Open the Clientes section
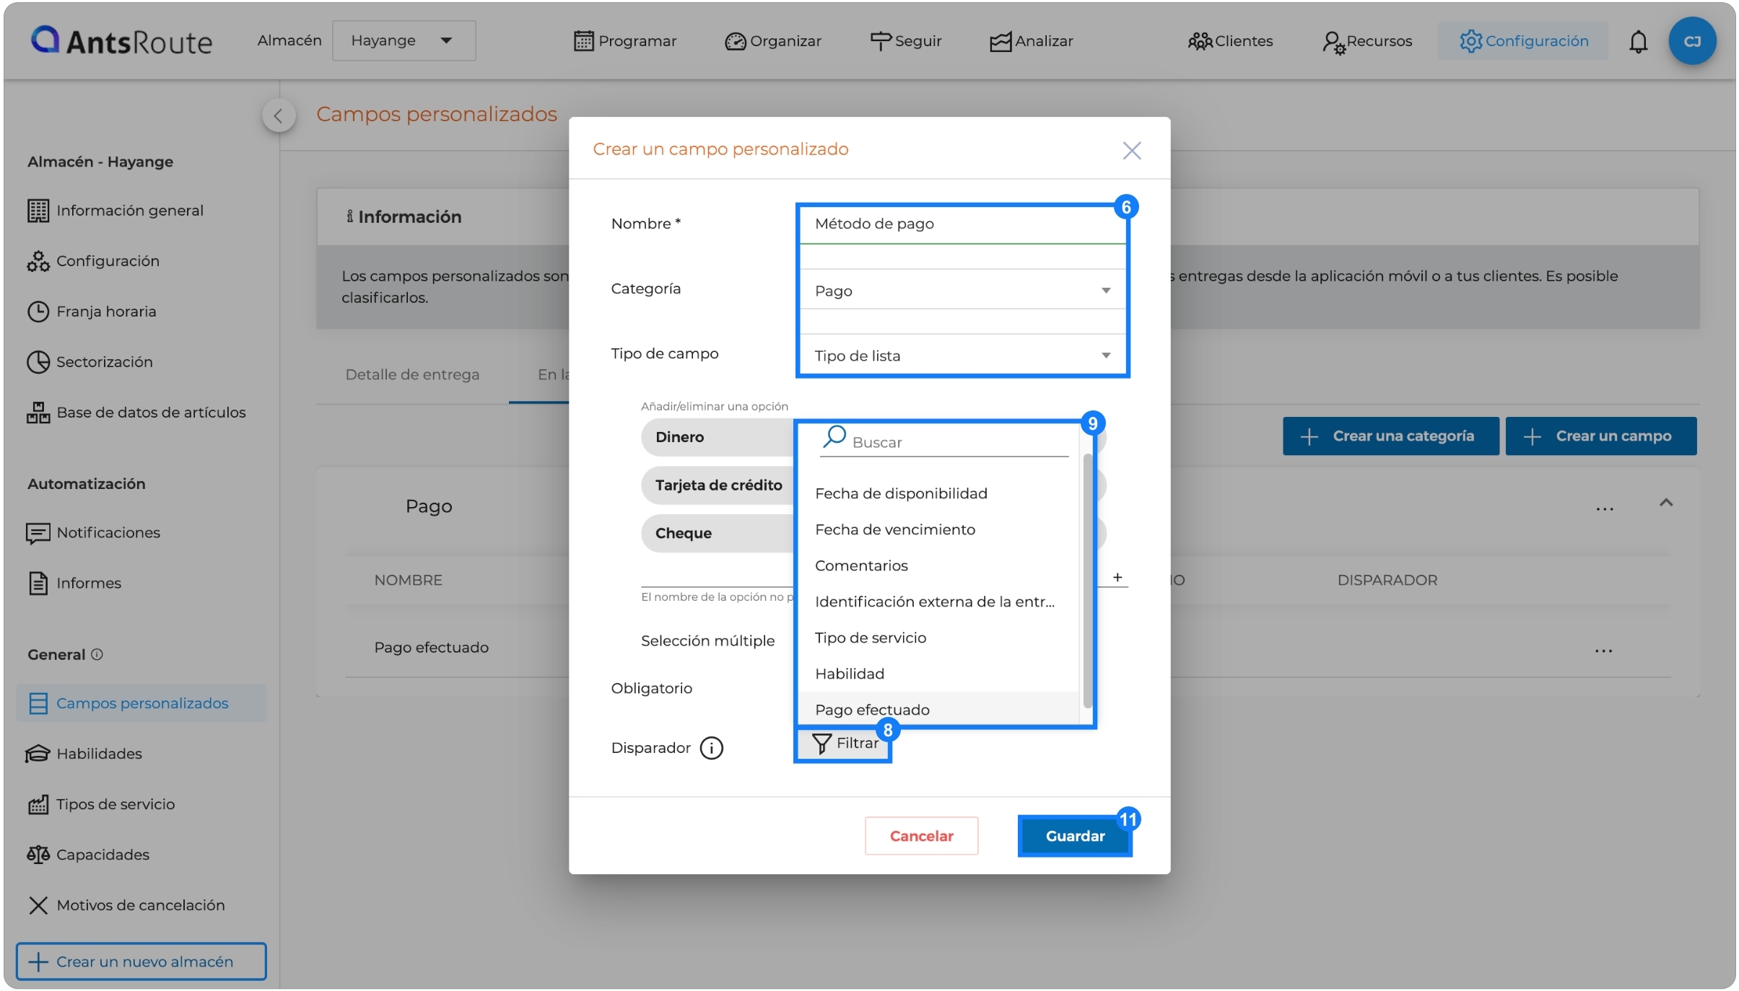The width and height of the screenshot is (1739, 991). point(1231,41)
